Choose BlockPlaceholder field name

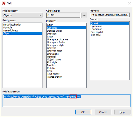[x=12, y=25]
